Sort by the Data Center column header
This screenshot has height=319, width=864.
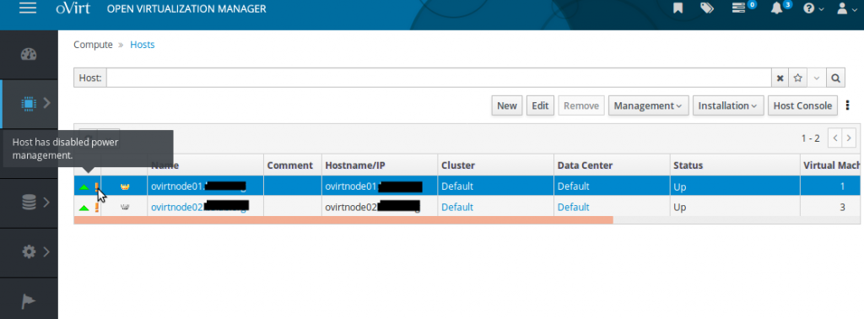(x=612, y=165)
